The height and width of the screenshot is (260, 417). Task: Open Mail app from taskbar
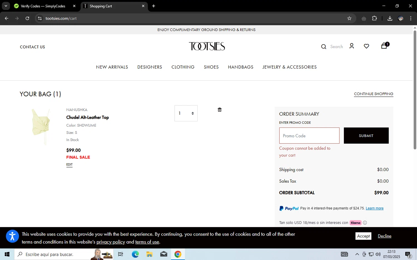point(164,254)
